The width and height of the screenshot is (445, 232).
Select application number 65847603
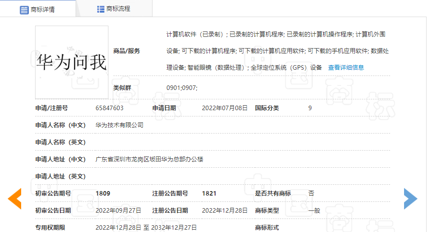tap(109, 108)
